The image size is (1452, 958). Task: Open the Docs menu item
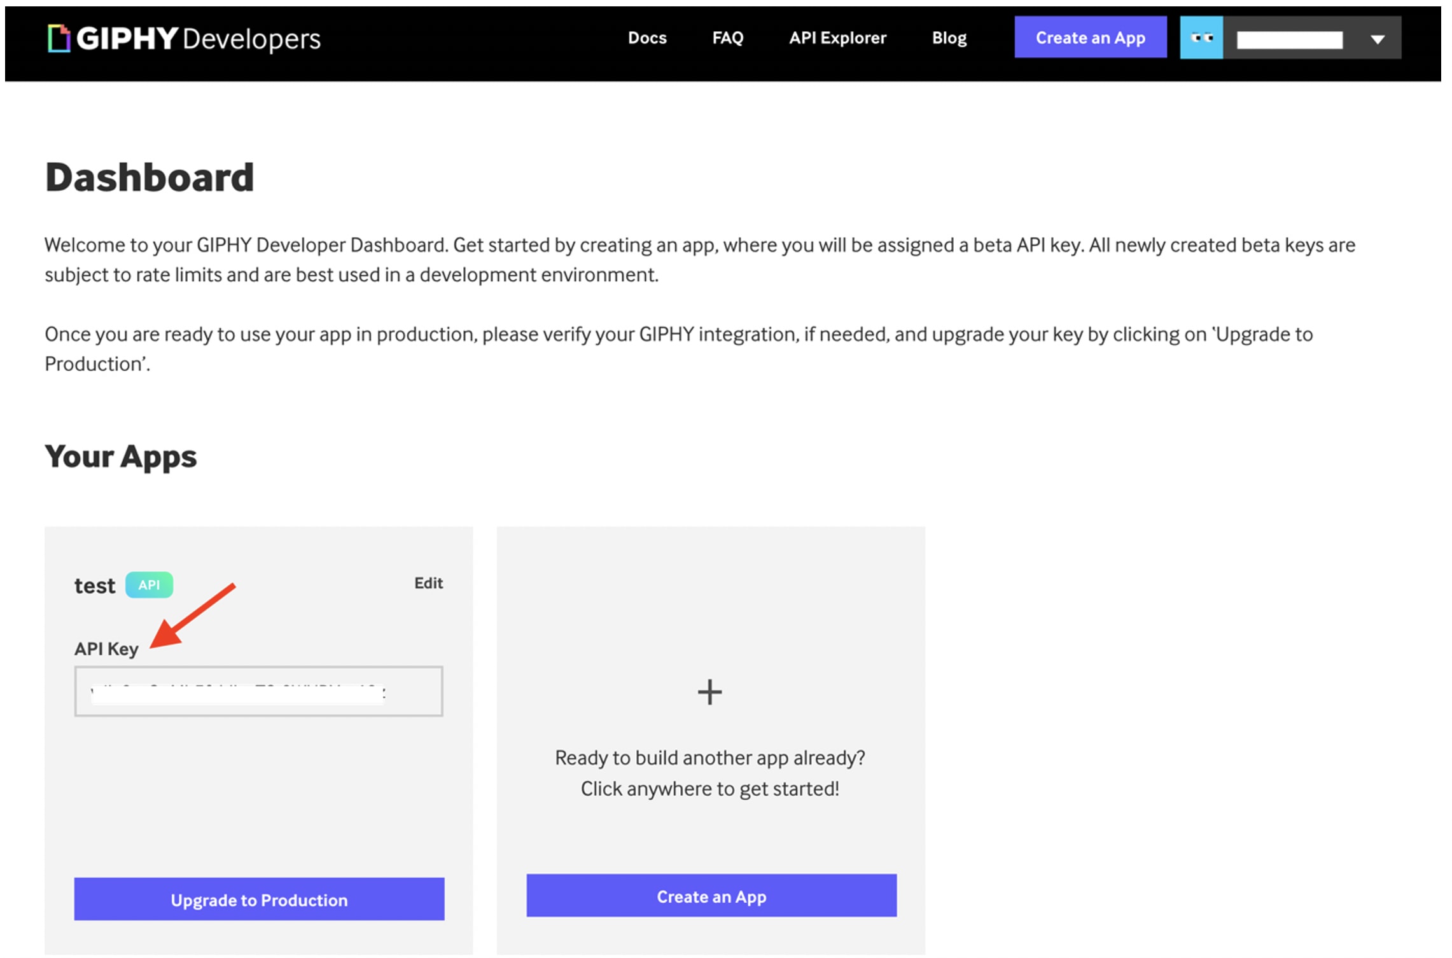tap(647, 38)
